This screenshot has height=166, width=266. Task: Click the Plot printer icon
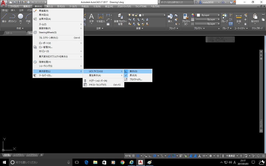tap(28, 2)
